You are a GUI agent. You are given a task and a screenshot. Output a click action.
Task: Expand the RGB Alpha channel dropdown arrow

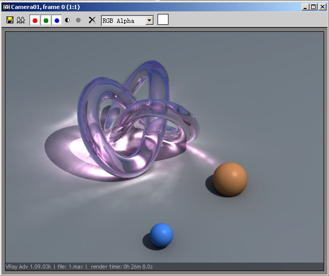(149, 20)
